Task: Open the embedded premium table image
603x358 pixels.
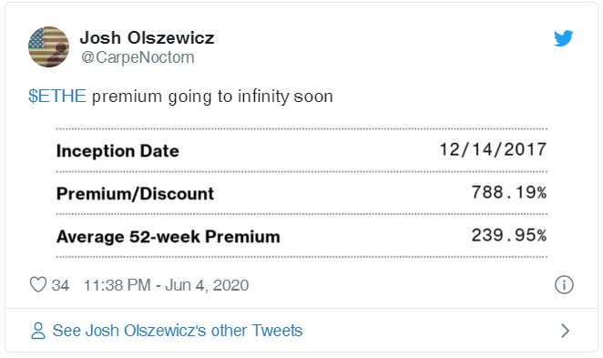Action: click(301, 192)
